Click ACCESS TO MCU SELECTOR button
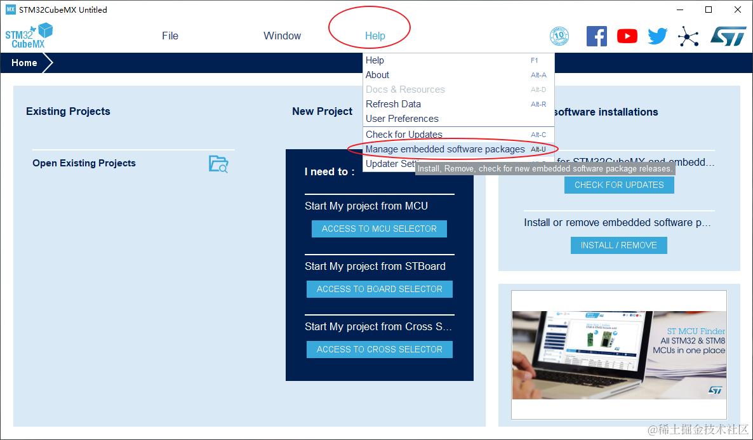 tap(380, 229)
